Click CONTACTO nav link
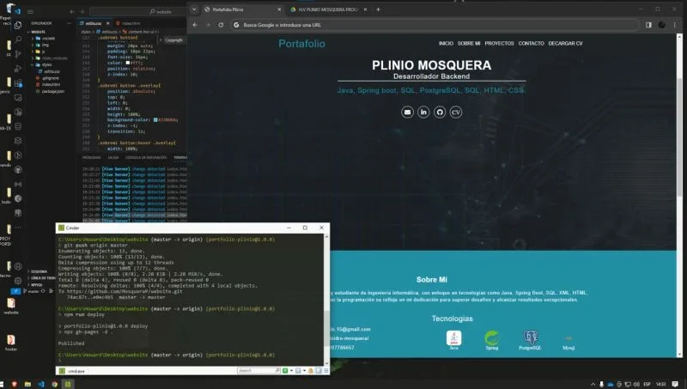This screenshot has height=389, width=687. coord(531,44)
